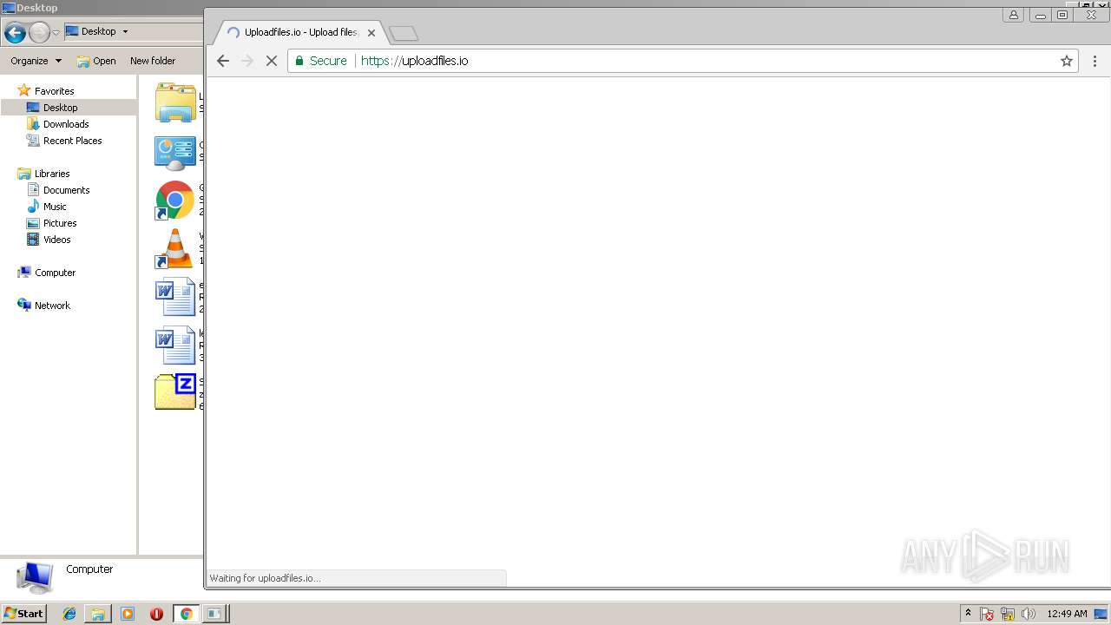Click Explorer's back arrow button
This screenshot has height=625, width=1111.
pos(15,33)
